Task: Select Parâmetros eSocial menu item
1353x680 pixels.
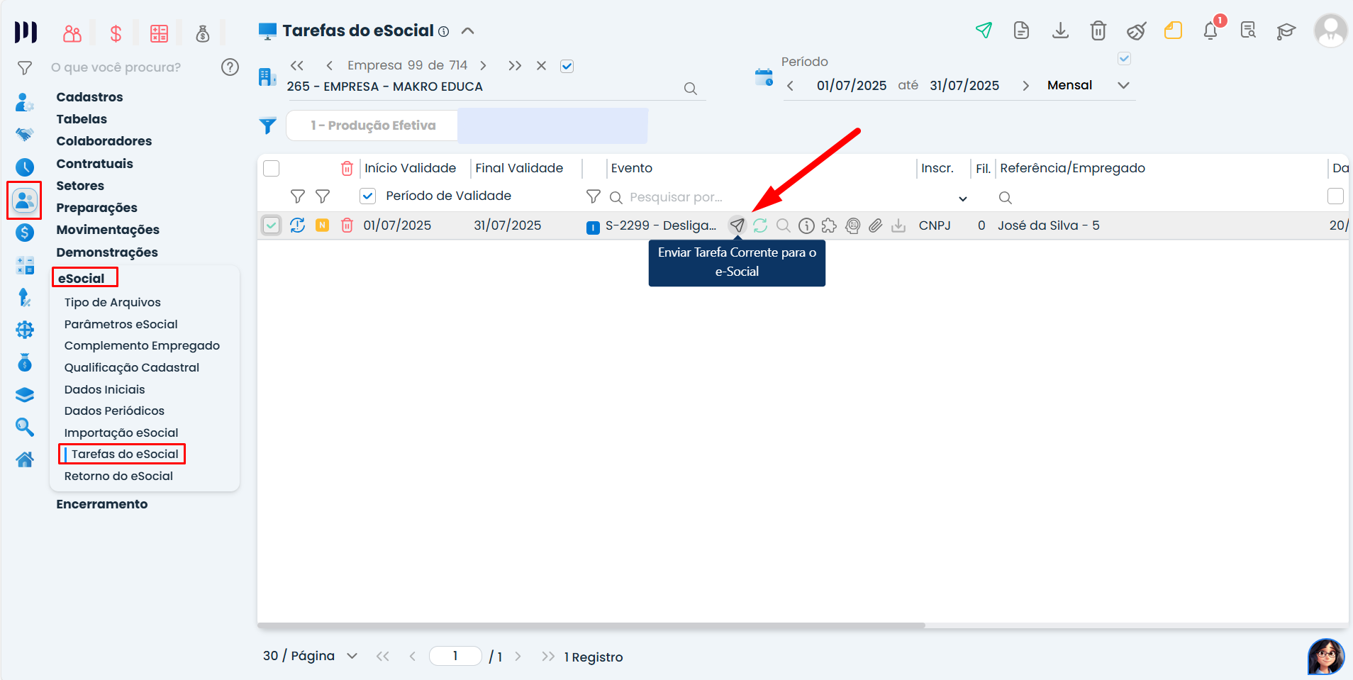Action: tap(121, 324)
